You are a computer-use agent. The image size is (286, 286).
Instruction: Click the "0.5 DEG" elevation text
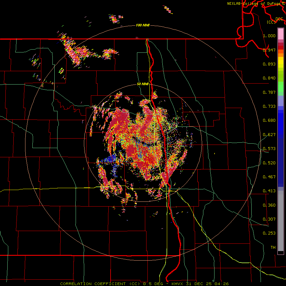point(153,284)
